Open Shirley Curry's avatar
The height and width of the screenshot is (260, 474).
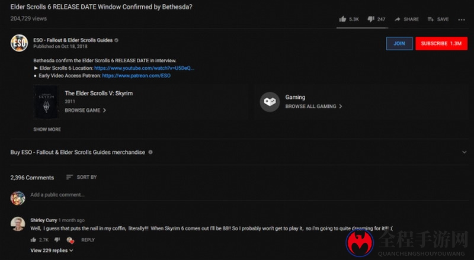coord(18,224)
